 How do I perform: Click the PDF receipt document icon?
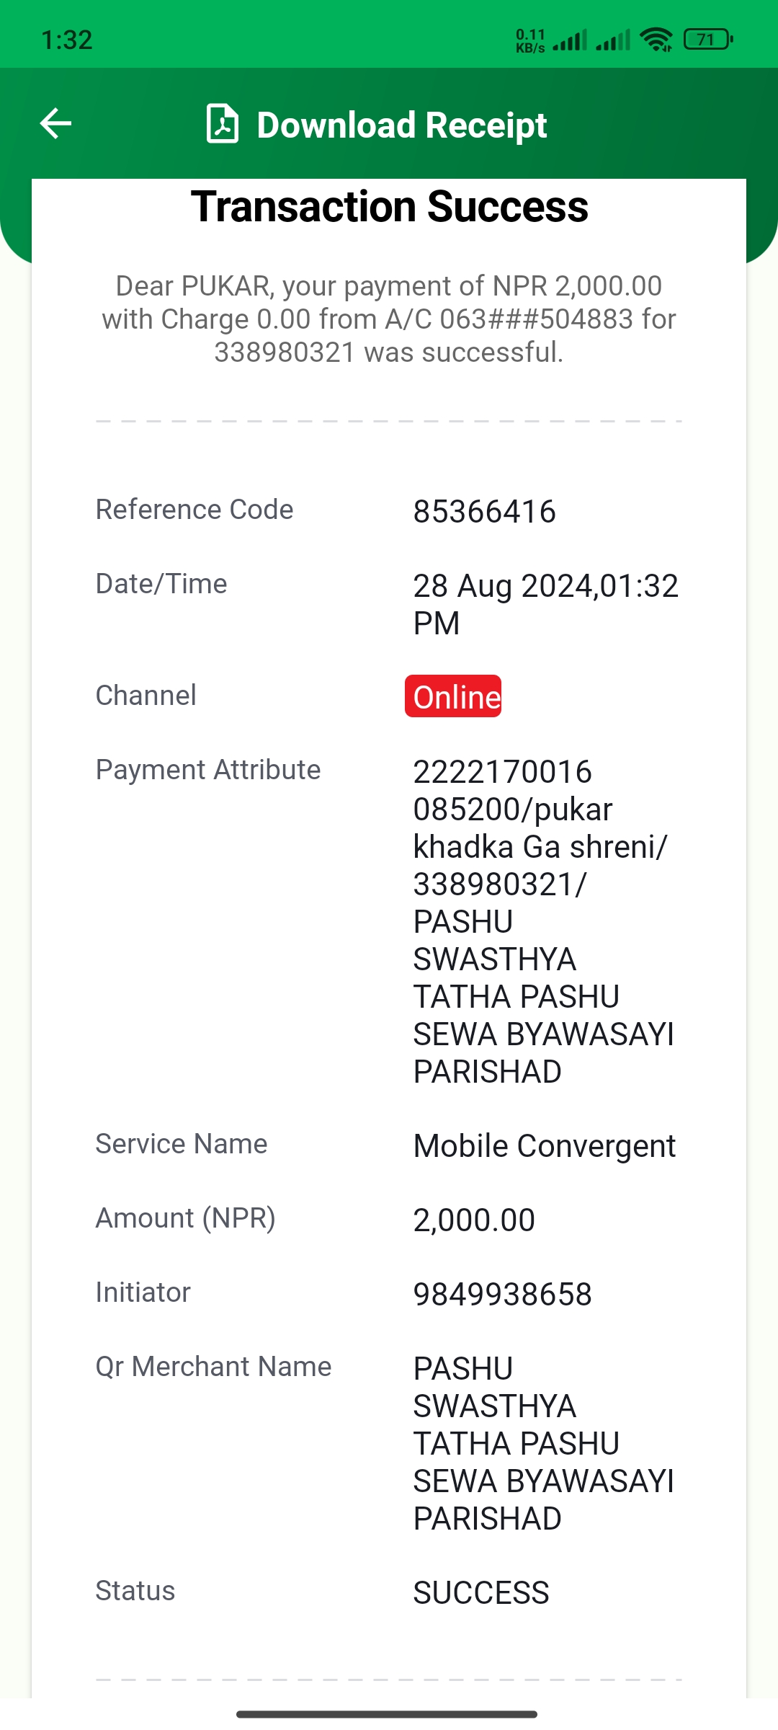(222, 124)
